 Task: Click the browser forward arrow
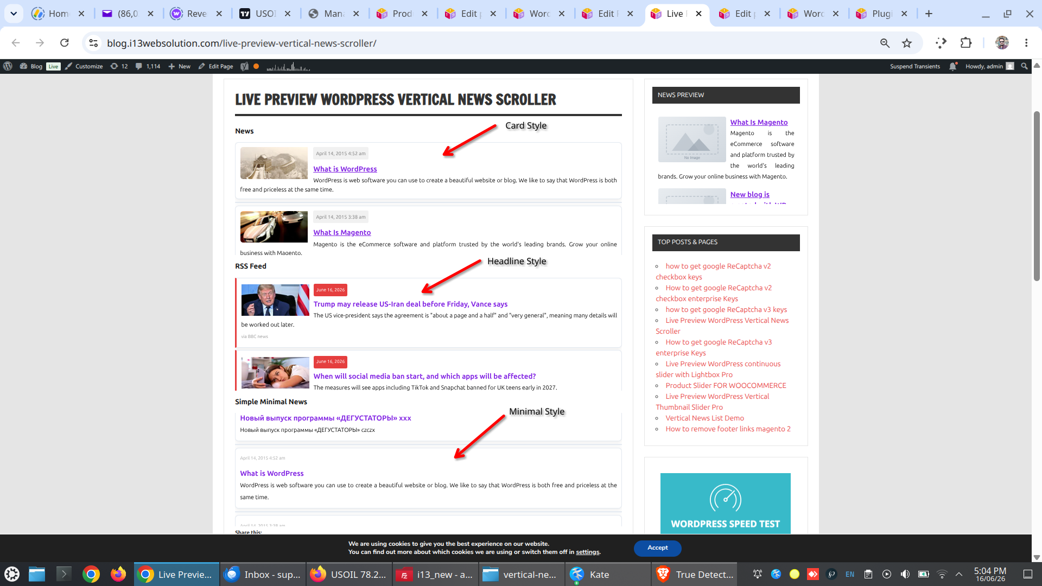[40, 43]
